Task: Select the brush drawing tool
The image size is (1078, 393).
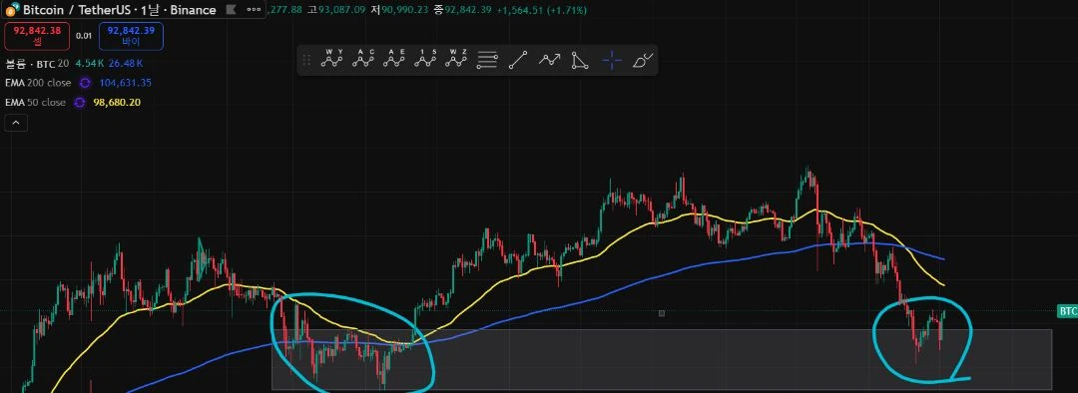Action: point(642,61)
